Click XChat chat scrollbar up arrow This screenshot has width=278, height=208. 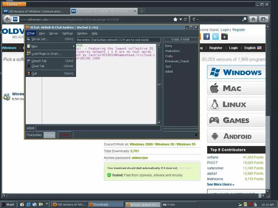tap(159, 45)
